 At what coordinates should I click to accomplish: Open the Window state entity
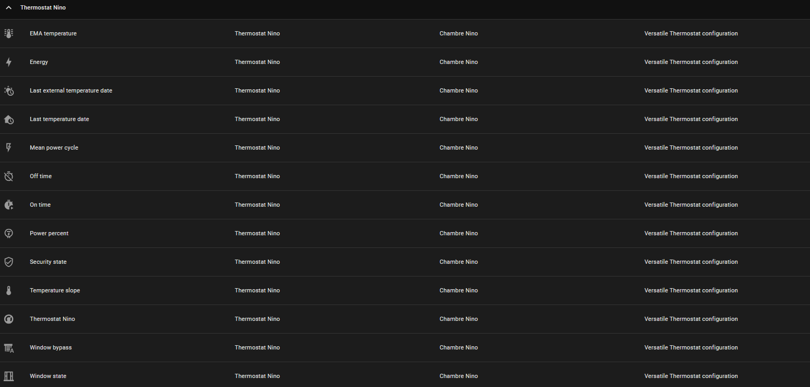tap(48, 376)
